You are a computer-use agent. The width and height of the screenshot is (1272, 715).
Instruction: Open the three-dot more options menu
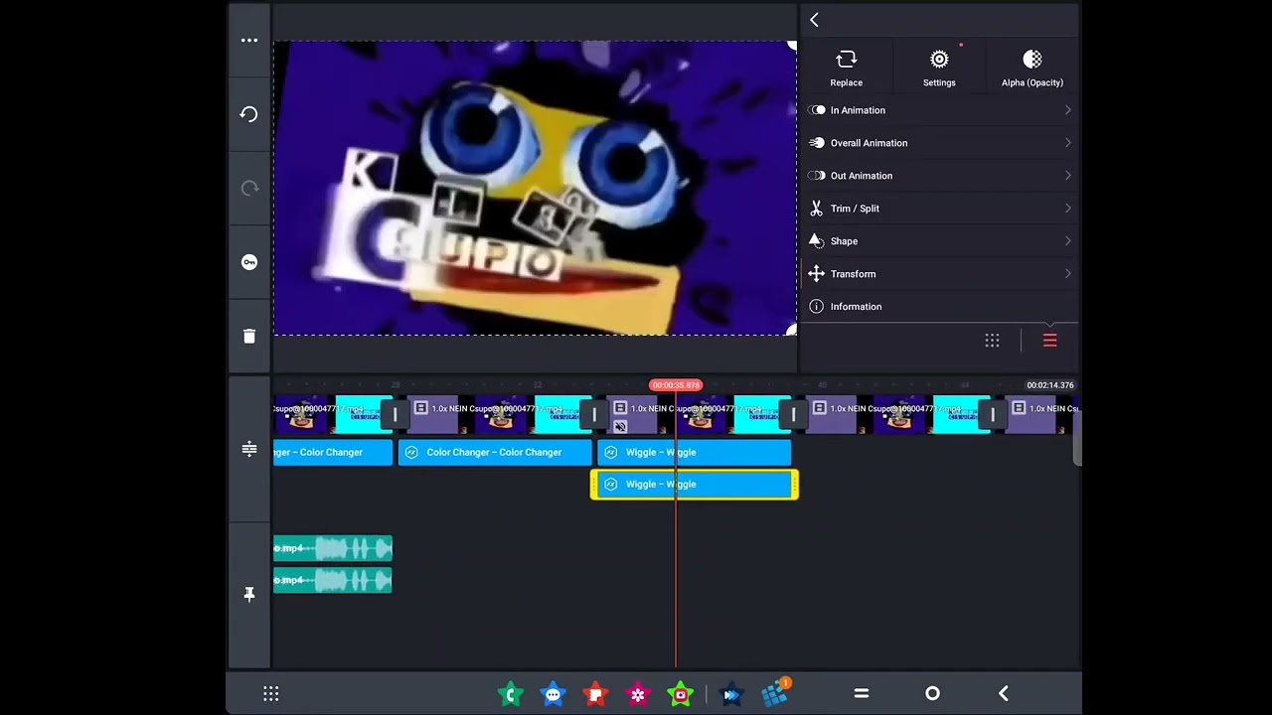[249, 41]
